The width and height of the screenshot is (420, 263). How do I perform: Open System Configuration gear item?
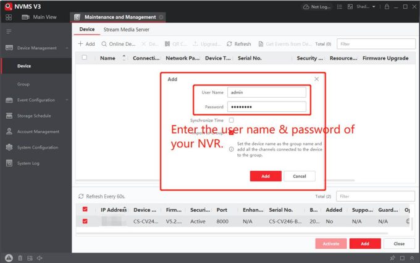click(37, 147)
